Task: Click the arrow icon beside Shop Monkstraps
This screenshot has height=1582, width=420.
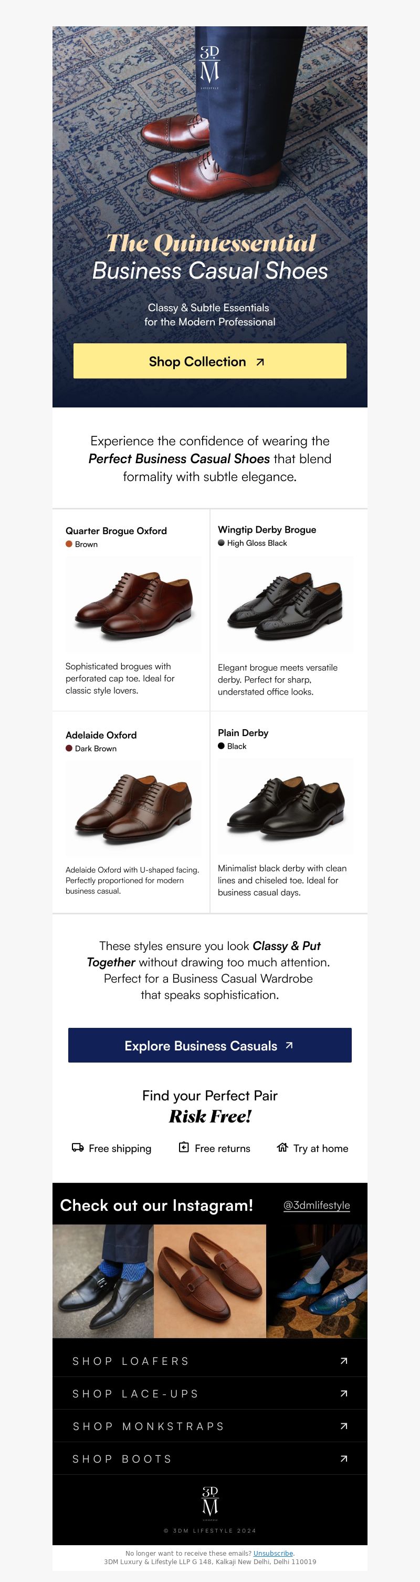Action: [344, 1426]
